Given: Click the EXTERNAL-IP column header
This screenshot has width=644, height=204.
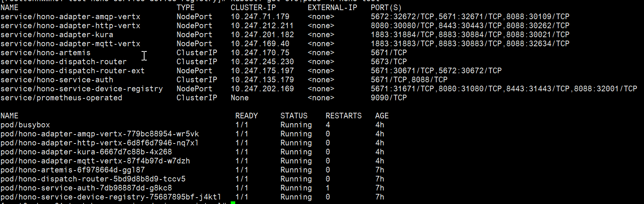Looking at the screenshot, I should pyautogui.click(x=332, y=8).
